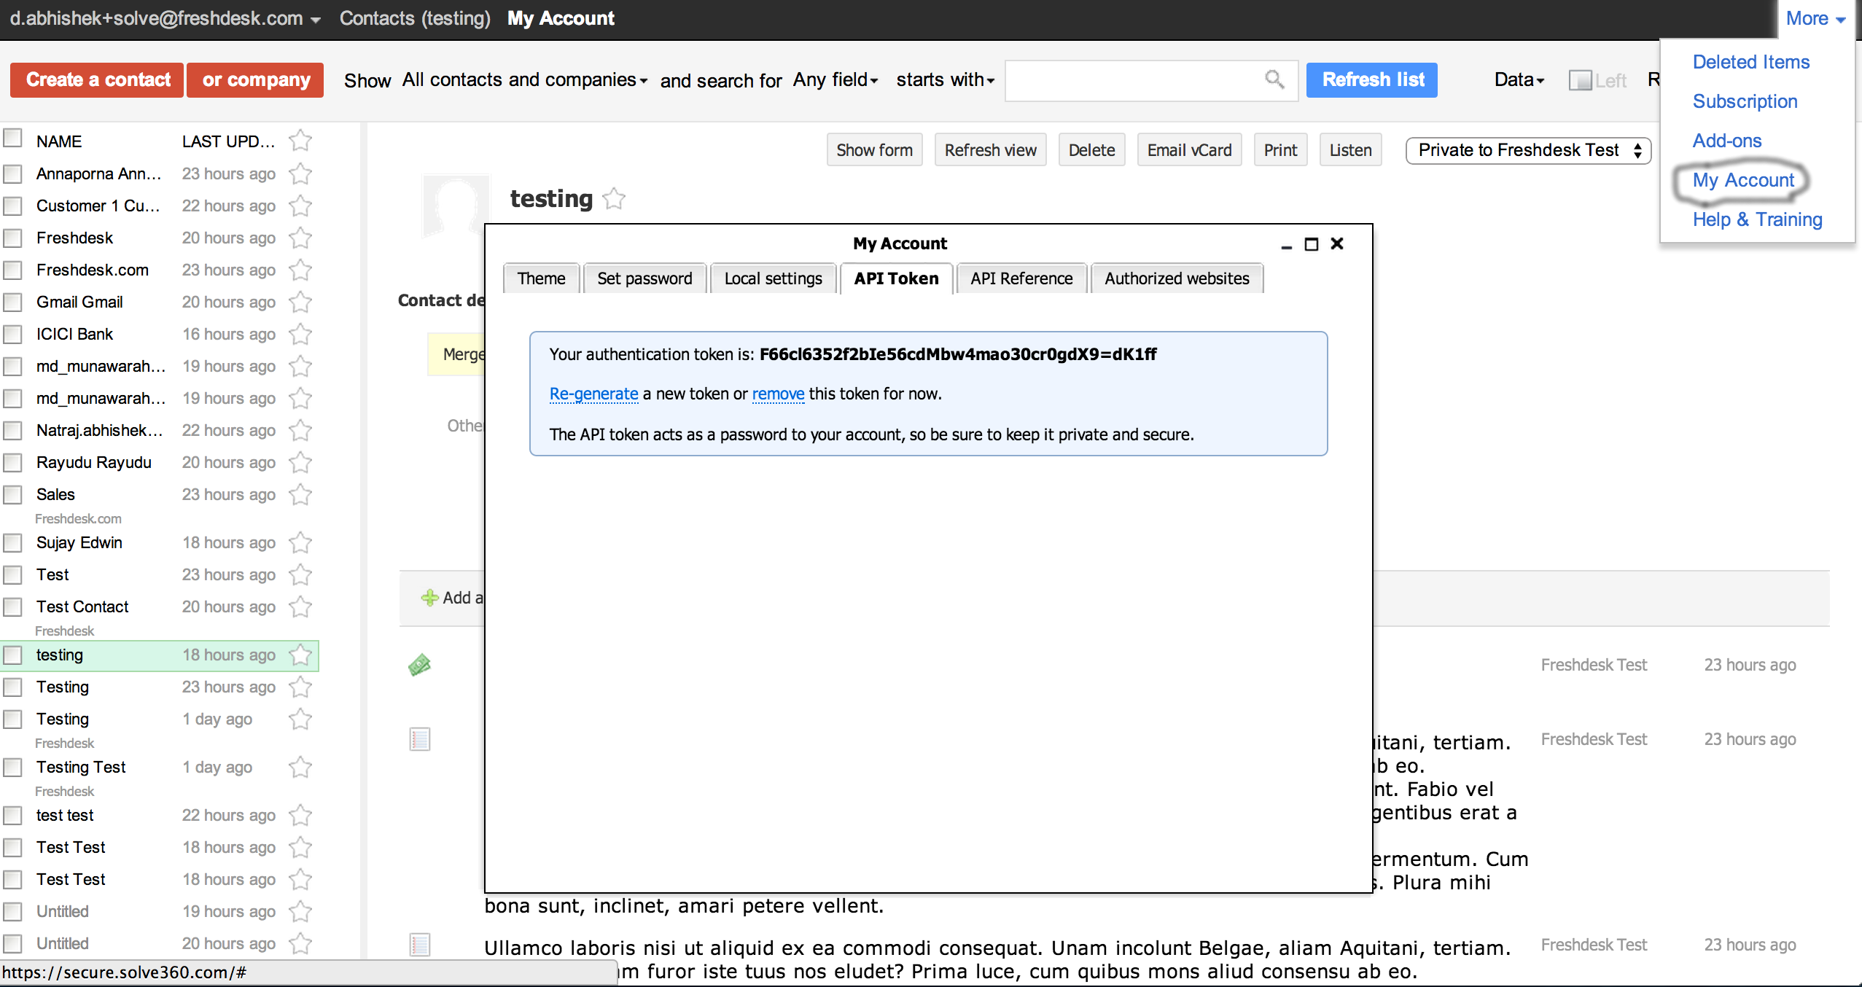Click the Listen button

click(1350, 150)
